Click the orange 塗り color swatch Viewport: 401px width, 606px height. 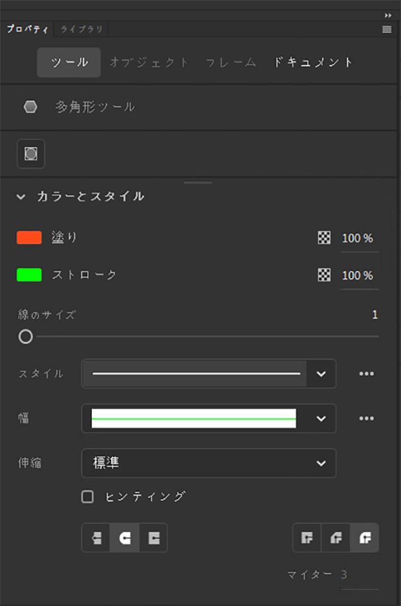pos(28,237)
